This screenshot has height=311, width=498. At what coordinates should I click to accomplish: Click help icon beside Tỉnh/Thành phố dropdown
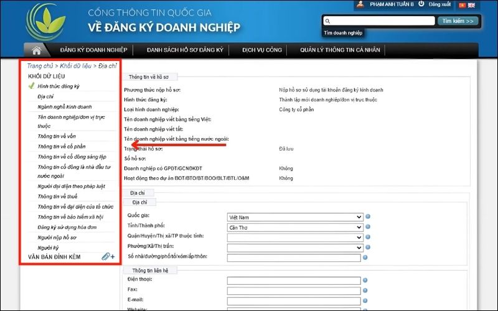click(x=368, y=227)
